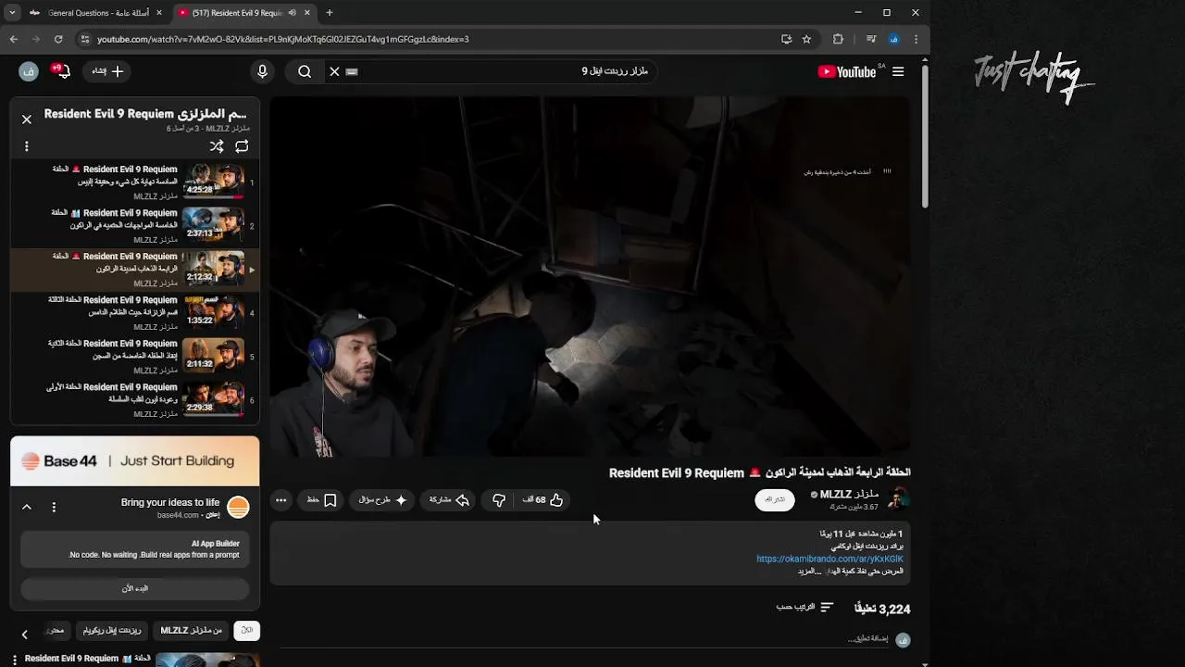Viewport: 1185px width, 667px height.
Task: Open video three-dot menu below the chips
Action: 15,659
